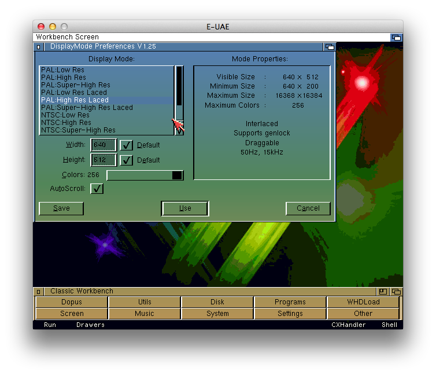Click Classic Workbench window zoom gadget
The image size is (436, 375).
click(383, 292)
